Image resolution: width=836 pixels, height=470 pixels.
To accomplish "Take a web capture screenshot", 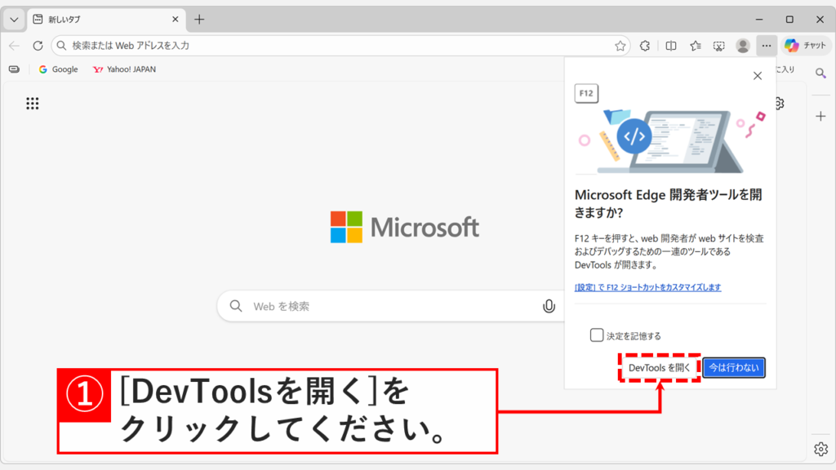I will 719,46.
